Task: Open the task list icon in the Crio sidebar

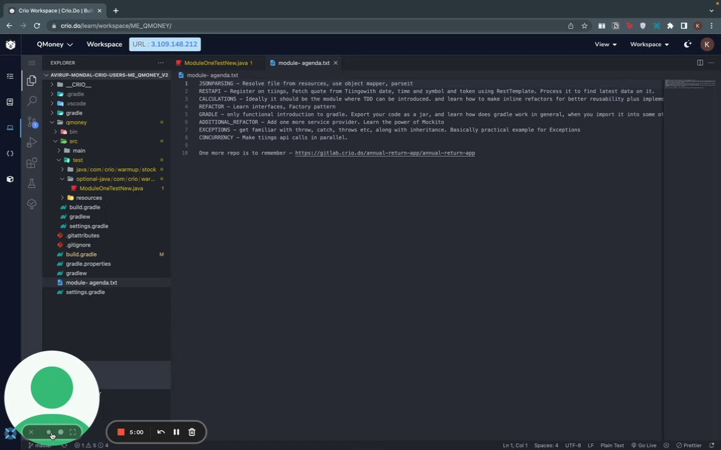Action: coord(10,76)
